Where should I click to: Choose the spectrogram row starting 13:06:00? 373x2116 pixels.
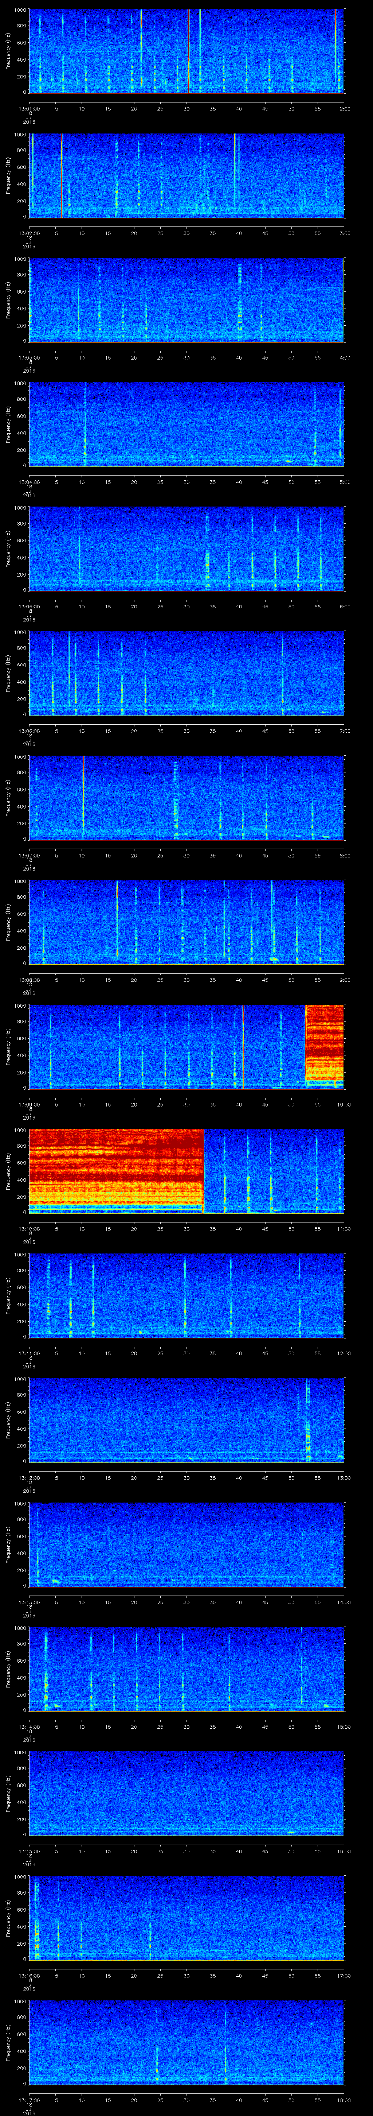coord(187,674)
